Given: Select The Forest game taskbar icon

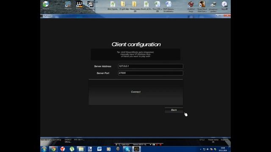Looking at the screenshot, I should [x=136, y=149].
